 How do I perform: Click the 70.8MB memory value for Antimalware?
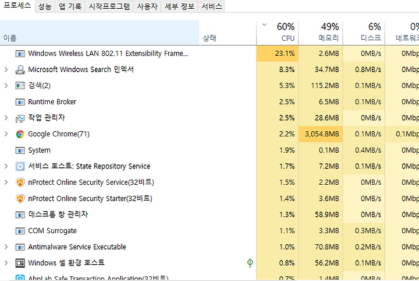click(321, 247)
